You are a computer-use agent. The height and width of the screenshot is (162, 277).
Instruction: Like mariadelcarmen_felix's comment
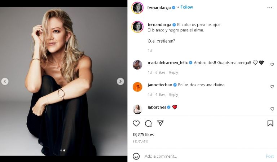[272, 65]
